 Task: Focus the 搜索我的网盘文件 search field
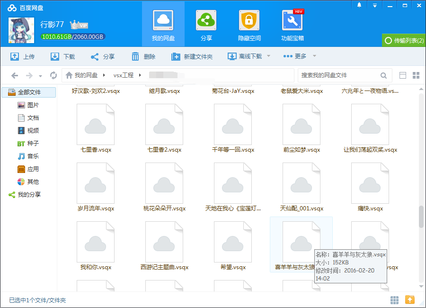[339, 75]
